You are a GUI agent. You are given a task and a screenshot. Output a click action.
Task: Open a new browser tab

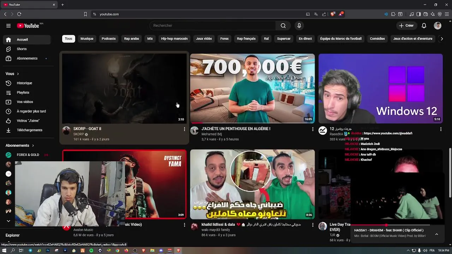point(63,5)
